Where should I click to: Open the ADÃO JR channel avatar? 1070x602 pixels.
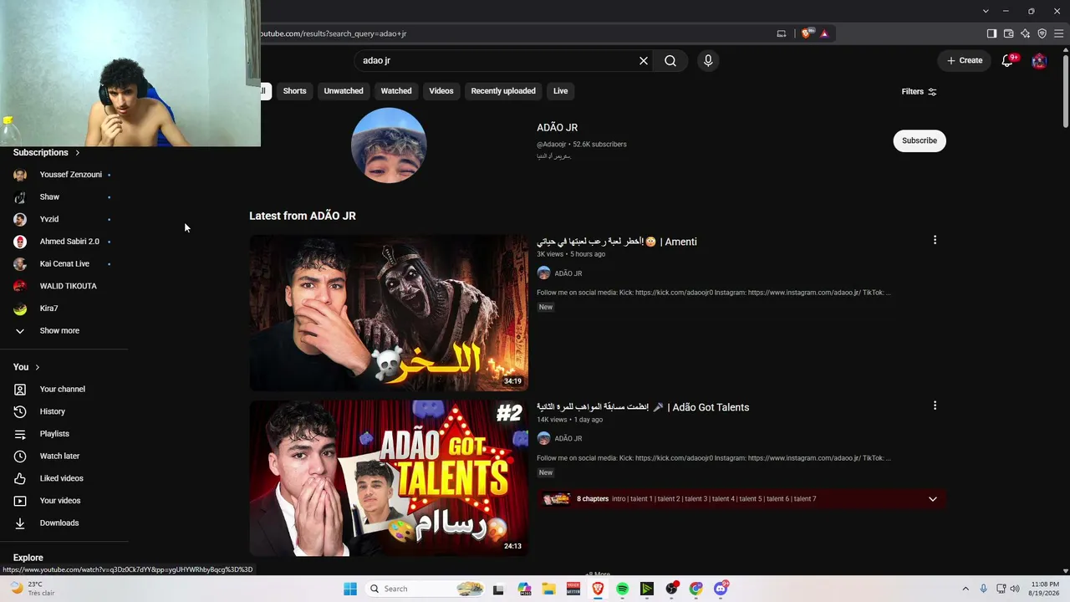pyautogui.click(x=389, y=145)
